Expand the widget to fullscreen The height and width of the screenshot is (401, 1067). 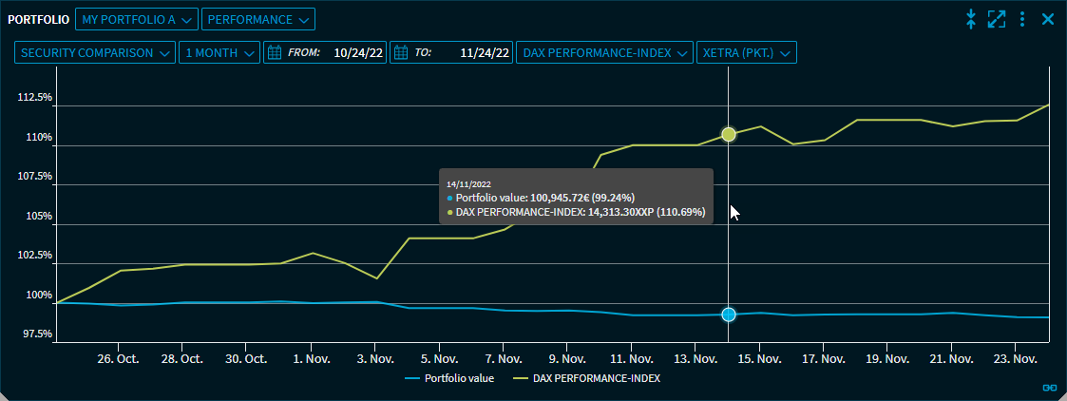[996, 19]
